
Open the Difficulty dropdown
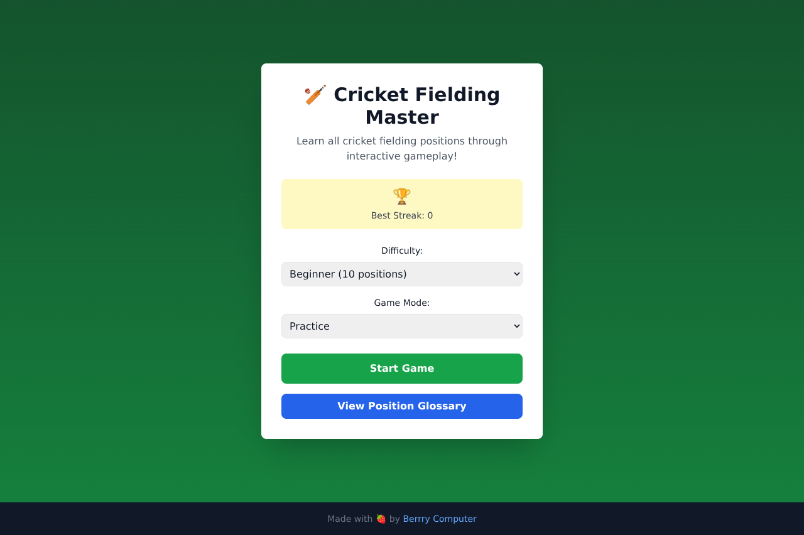click(401, 274)
